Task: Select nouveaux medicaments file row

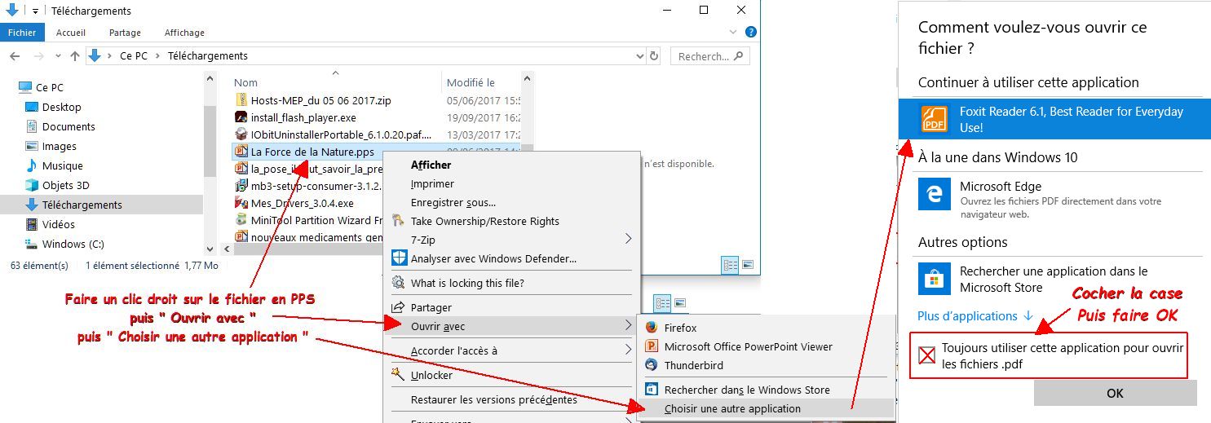Action: (318, 237)
